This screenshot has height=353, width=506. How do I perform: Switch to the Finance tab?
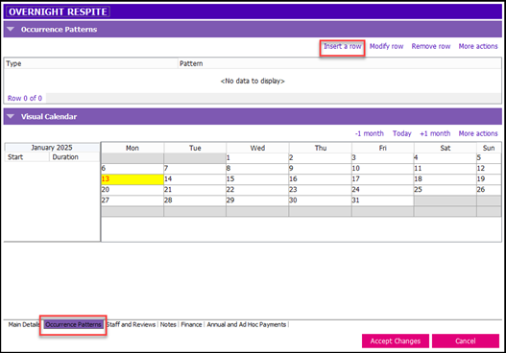point(191,324)
